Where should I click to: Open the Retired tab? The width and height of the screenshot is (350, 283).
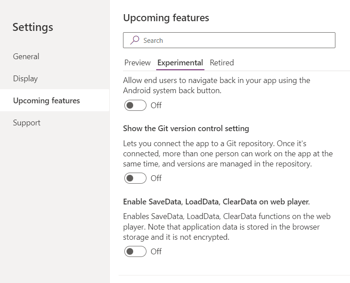[222, 63]
